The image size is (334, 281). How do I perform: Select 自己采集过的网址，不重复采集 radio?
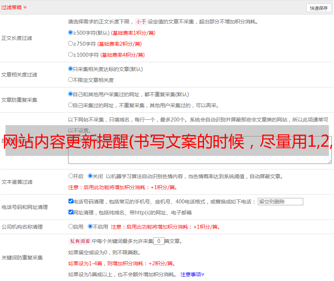coord(71,105)
